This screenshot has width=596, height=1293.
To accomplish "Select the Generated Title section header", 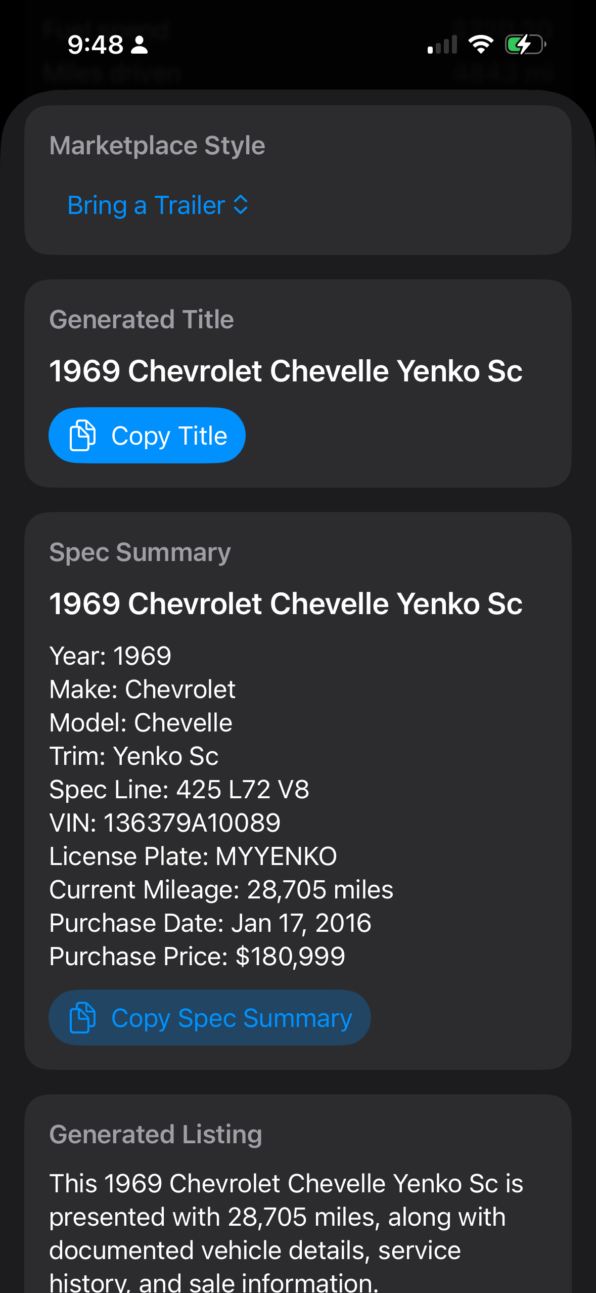I will 142,319.
